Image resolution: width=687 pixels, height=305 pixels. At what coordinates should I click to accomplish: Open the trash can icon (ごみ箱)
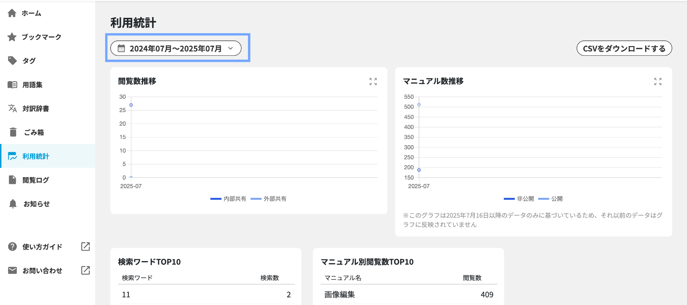(13, 132)
